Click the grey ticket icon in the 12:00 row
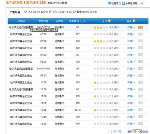Screen dimensions: 150x134 (140, 110)
